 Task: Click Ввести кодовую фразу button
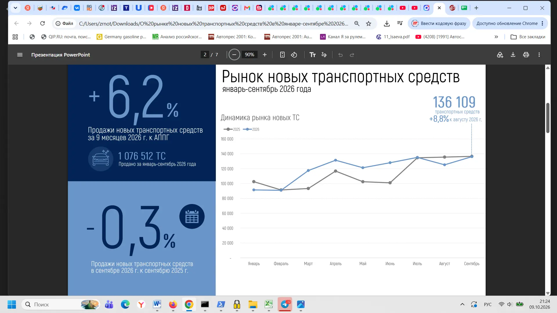coord(439,23)
